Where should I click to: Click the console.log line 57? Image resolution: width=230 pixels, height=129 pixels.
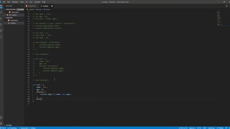pos(56,94)
